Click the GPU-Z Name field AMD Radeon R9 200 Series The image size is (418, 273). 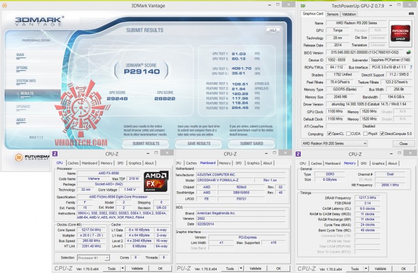(356, 23)
